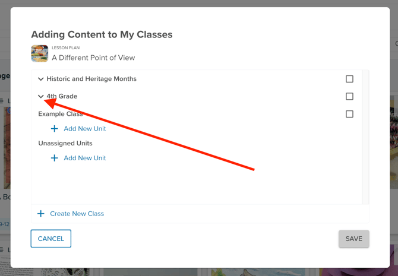This screenshot has height=276, width=398.
Task: Click the Unassigned Units heading
Action: [x=65, y=143]
